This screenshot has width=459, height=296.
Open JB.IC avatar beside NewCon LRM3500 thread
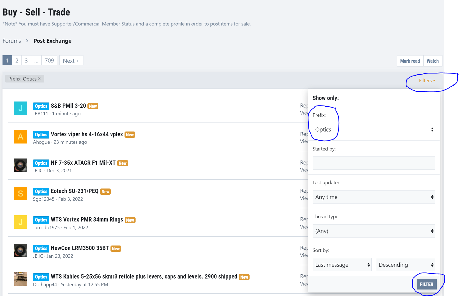click(21, 250)
